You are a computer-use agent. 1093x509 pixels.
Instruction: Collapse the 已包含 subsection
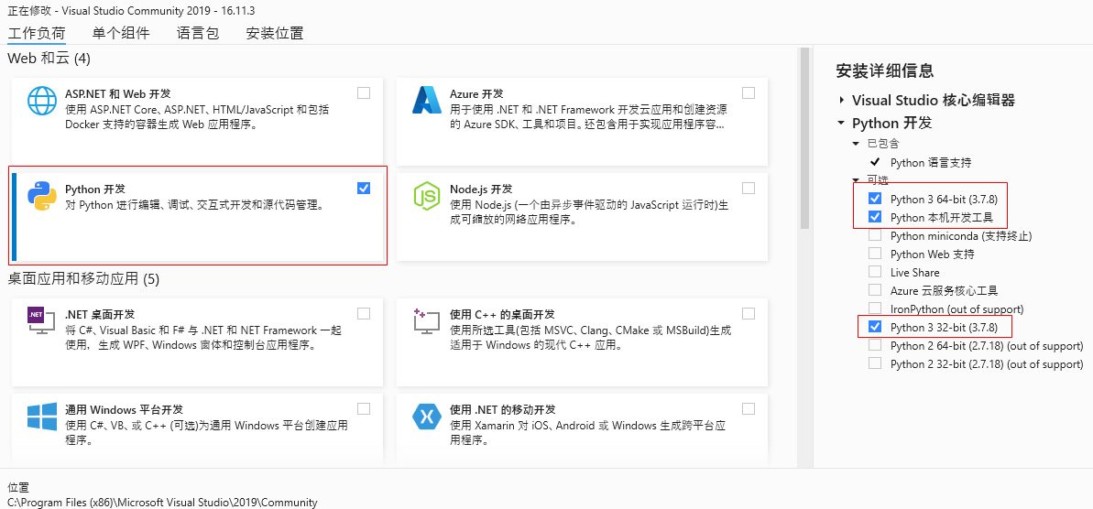(x=856, y=144)
